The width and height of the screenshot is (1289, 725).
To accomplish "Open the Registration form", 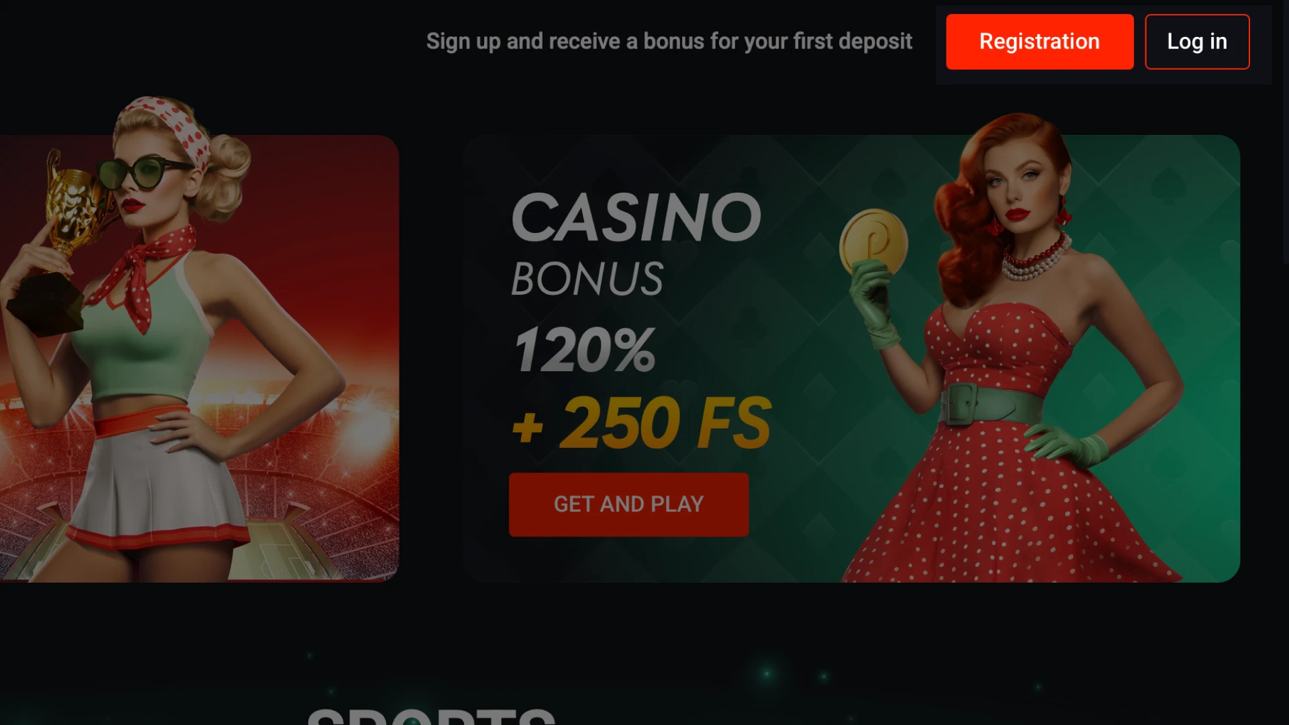I will tap(1039, 42).
